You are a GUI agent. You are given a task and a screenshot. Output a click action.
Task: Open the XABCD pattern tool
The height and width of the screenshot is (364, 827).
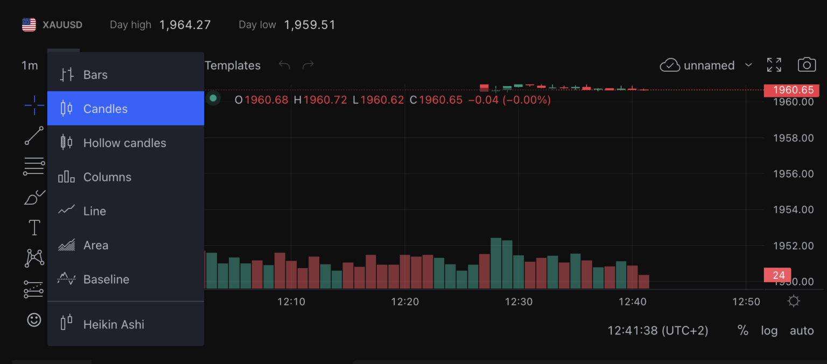click(x=33, y=258)
